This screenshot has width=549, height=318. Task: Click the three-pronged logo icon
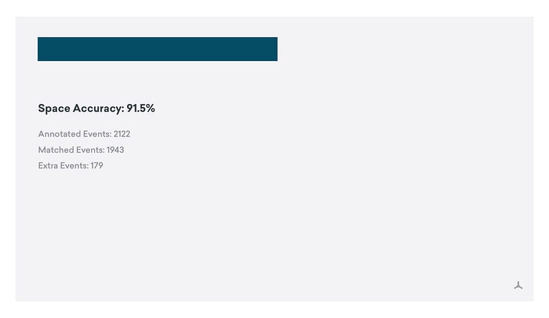point(518,285)
